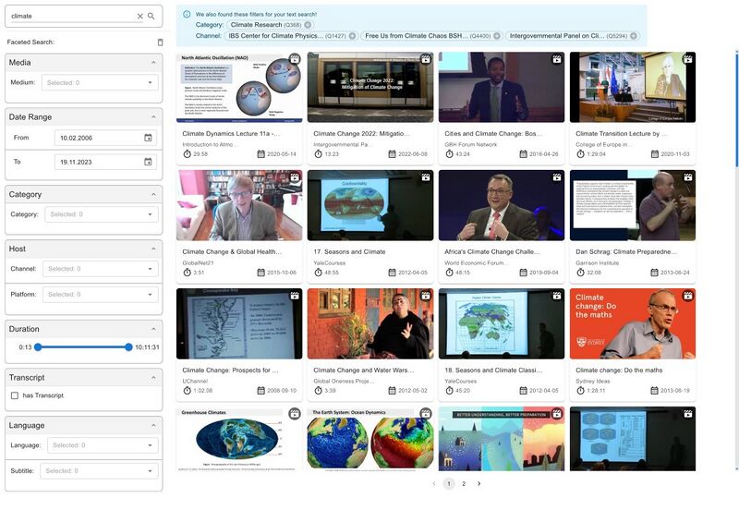Open the To date calendar picker
The width and height of the screenshot is (739, 522).
[x=148, y=162]
